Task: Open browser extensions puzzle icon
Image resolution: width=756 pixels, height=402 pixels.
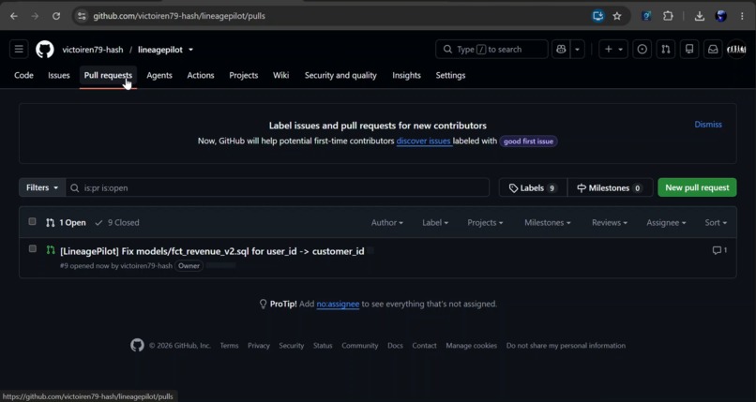Action: (668, 16)
